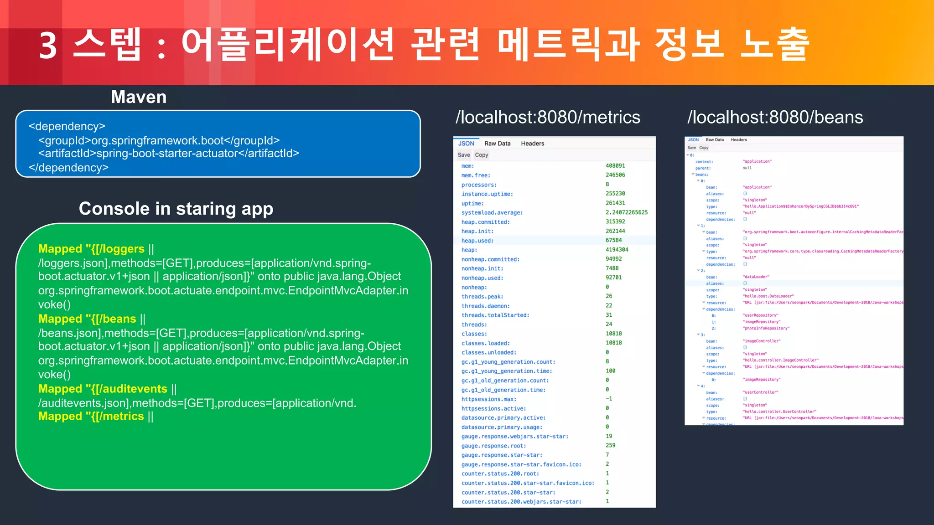Select gc.g1_old_generation.time: row

[x=554, y=390]
